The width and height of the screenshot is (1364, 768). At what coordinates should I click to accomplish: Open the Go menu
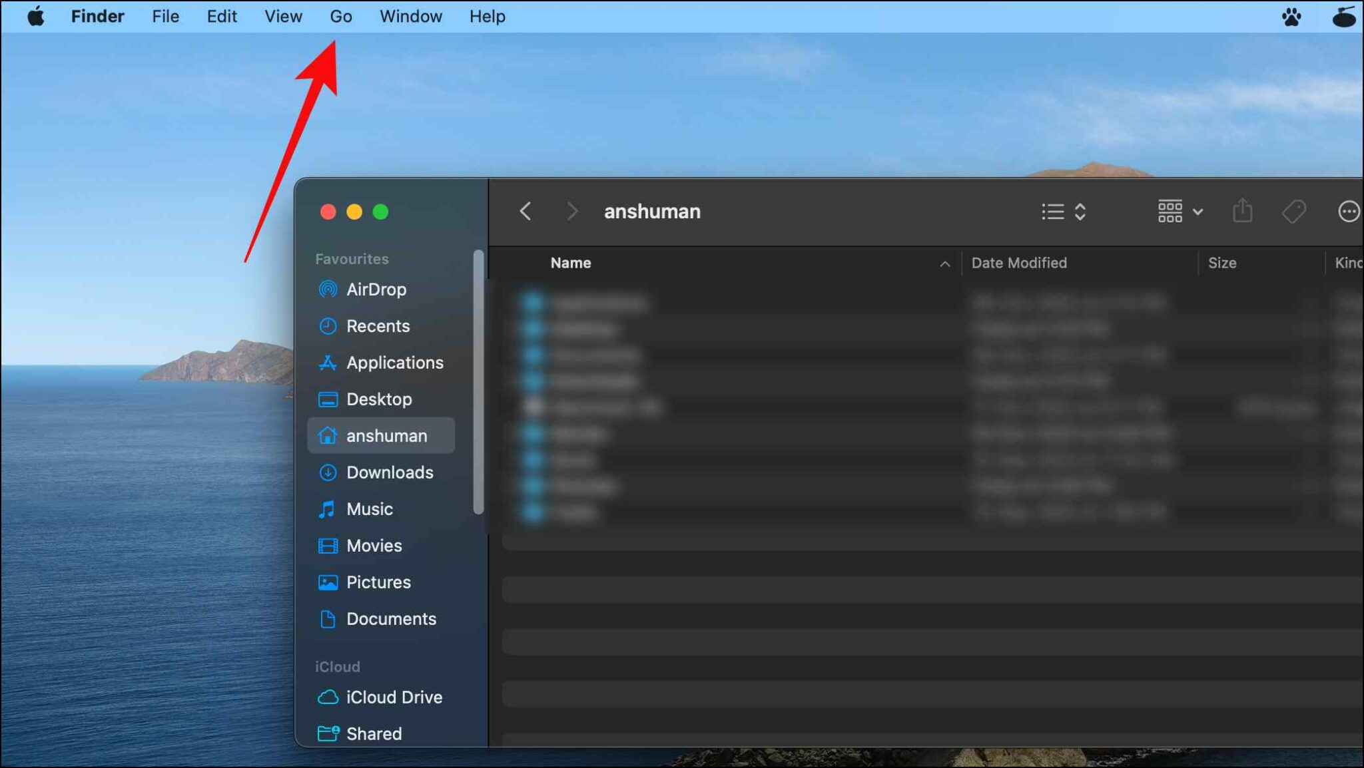[340, 16]
